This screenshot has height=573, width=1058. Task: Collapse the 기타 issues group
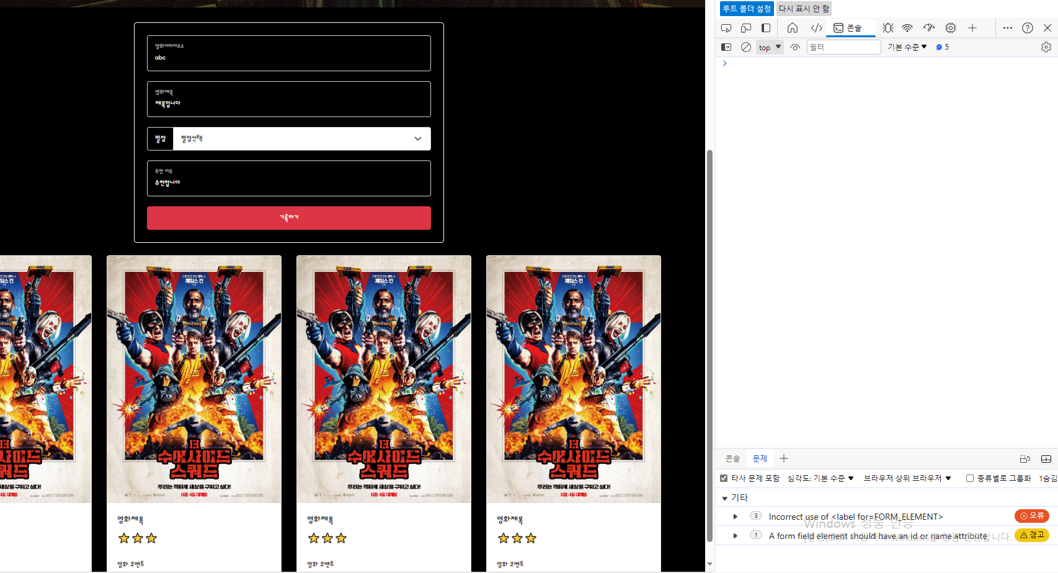click(724, 498)
